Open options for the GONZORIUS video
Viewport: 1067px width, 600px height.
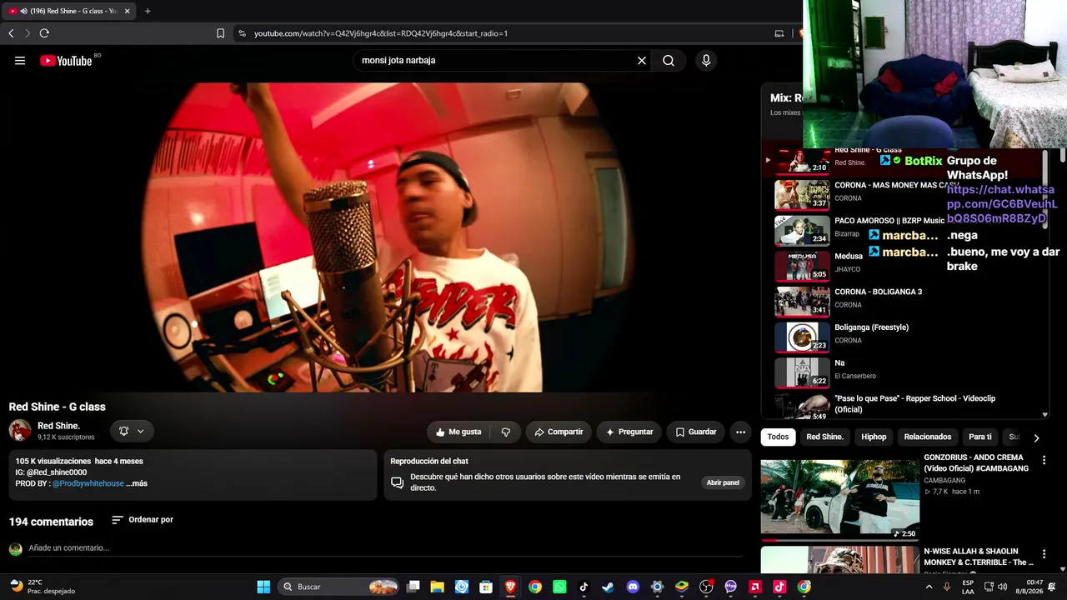pos(1044,460)
